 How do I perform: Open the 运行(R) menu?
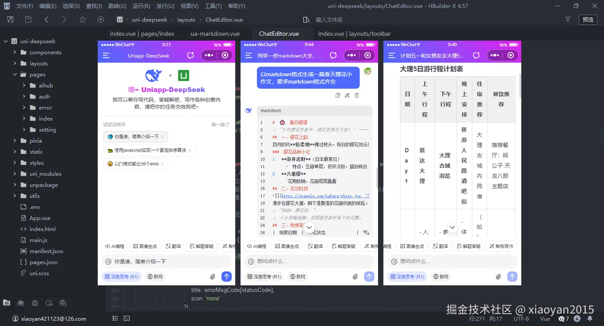(141, 6)
